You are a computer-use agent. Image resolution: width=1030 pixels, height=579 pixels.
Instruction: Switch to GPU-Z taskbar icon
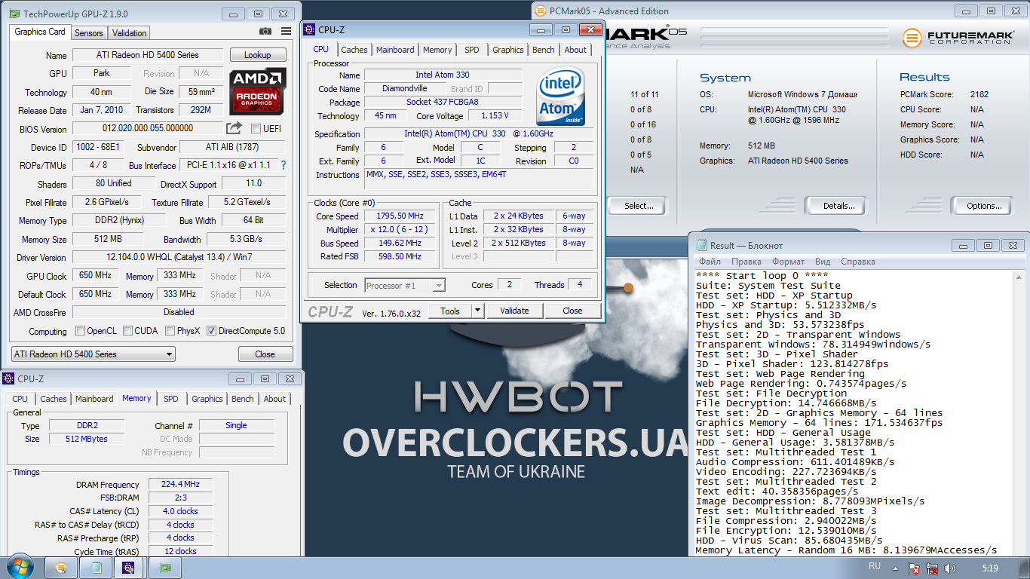[x=166, y=568]
